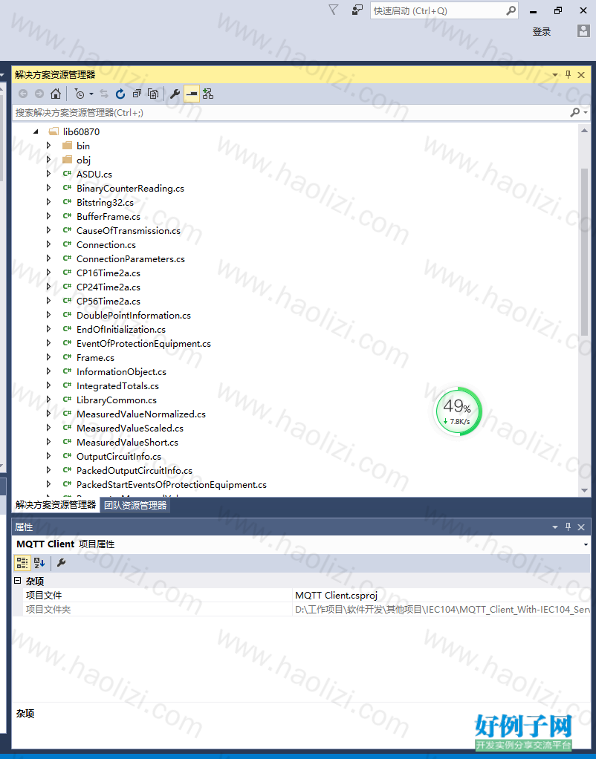Click the C# icon of IntegratedTotals.cs
This screenshot has height=759, width=596.
(x=68, y=385)
